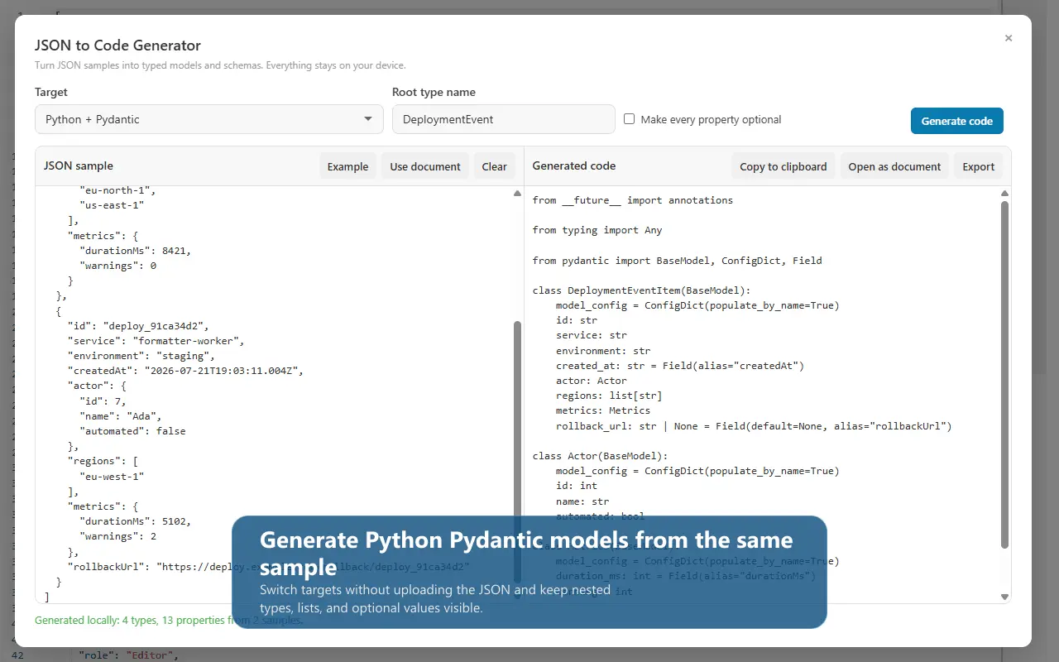Copy generated code to clipboard
The image size is (1059, 662).
(783, 166)
